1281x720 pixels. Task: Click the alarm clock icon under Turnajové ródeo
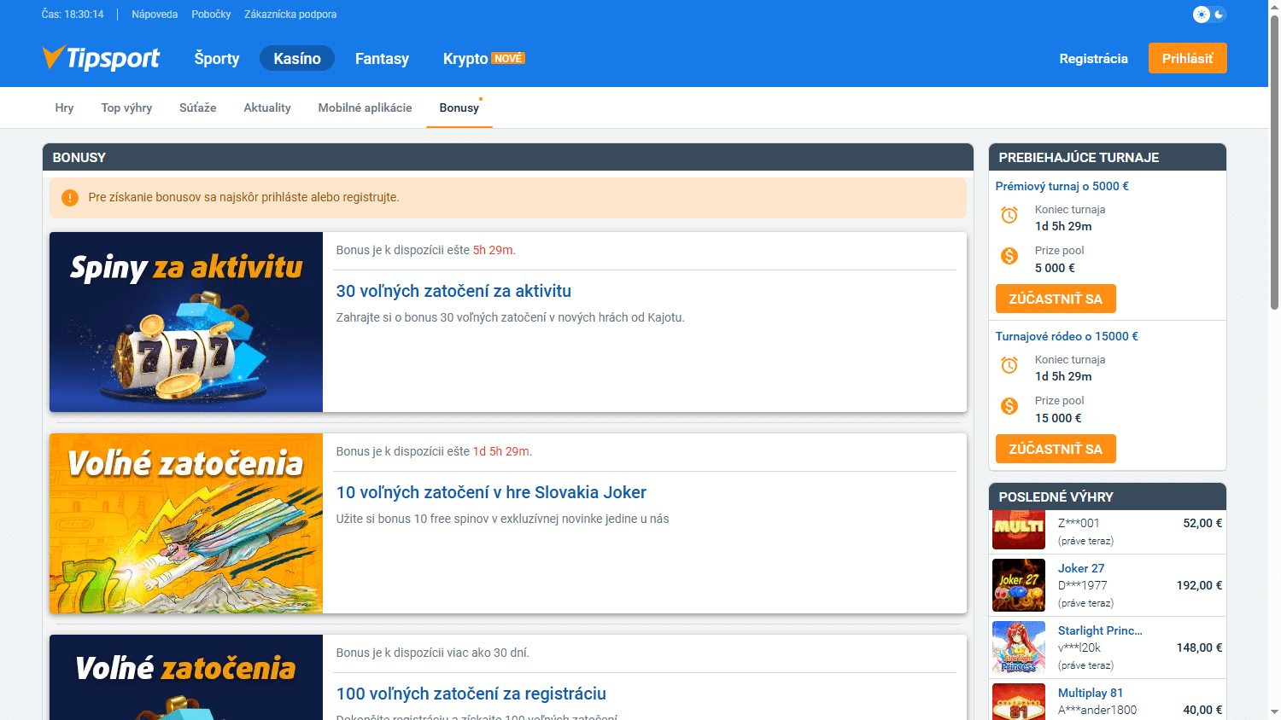click(x=1009, y=365)
